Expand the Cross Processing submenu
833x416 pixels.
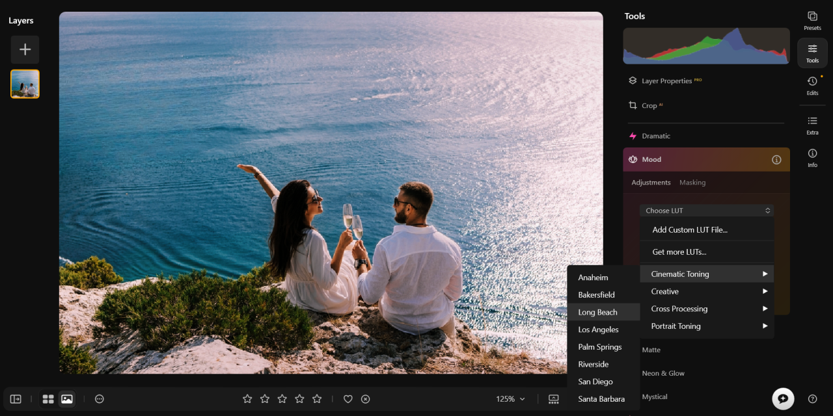pos(707,309)
